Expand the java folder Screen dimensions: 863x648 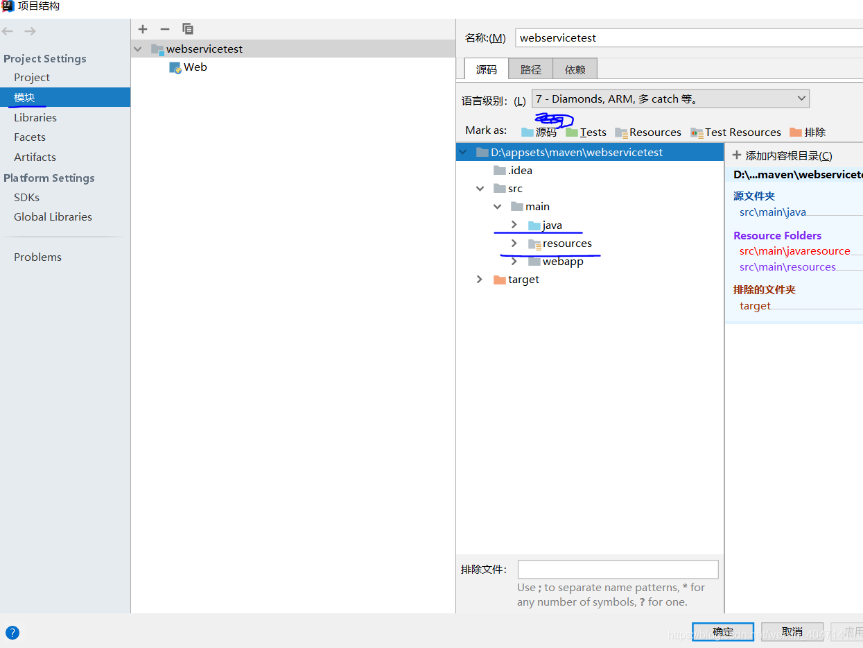tap(514, 225)
